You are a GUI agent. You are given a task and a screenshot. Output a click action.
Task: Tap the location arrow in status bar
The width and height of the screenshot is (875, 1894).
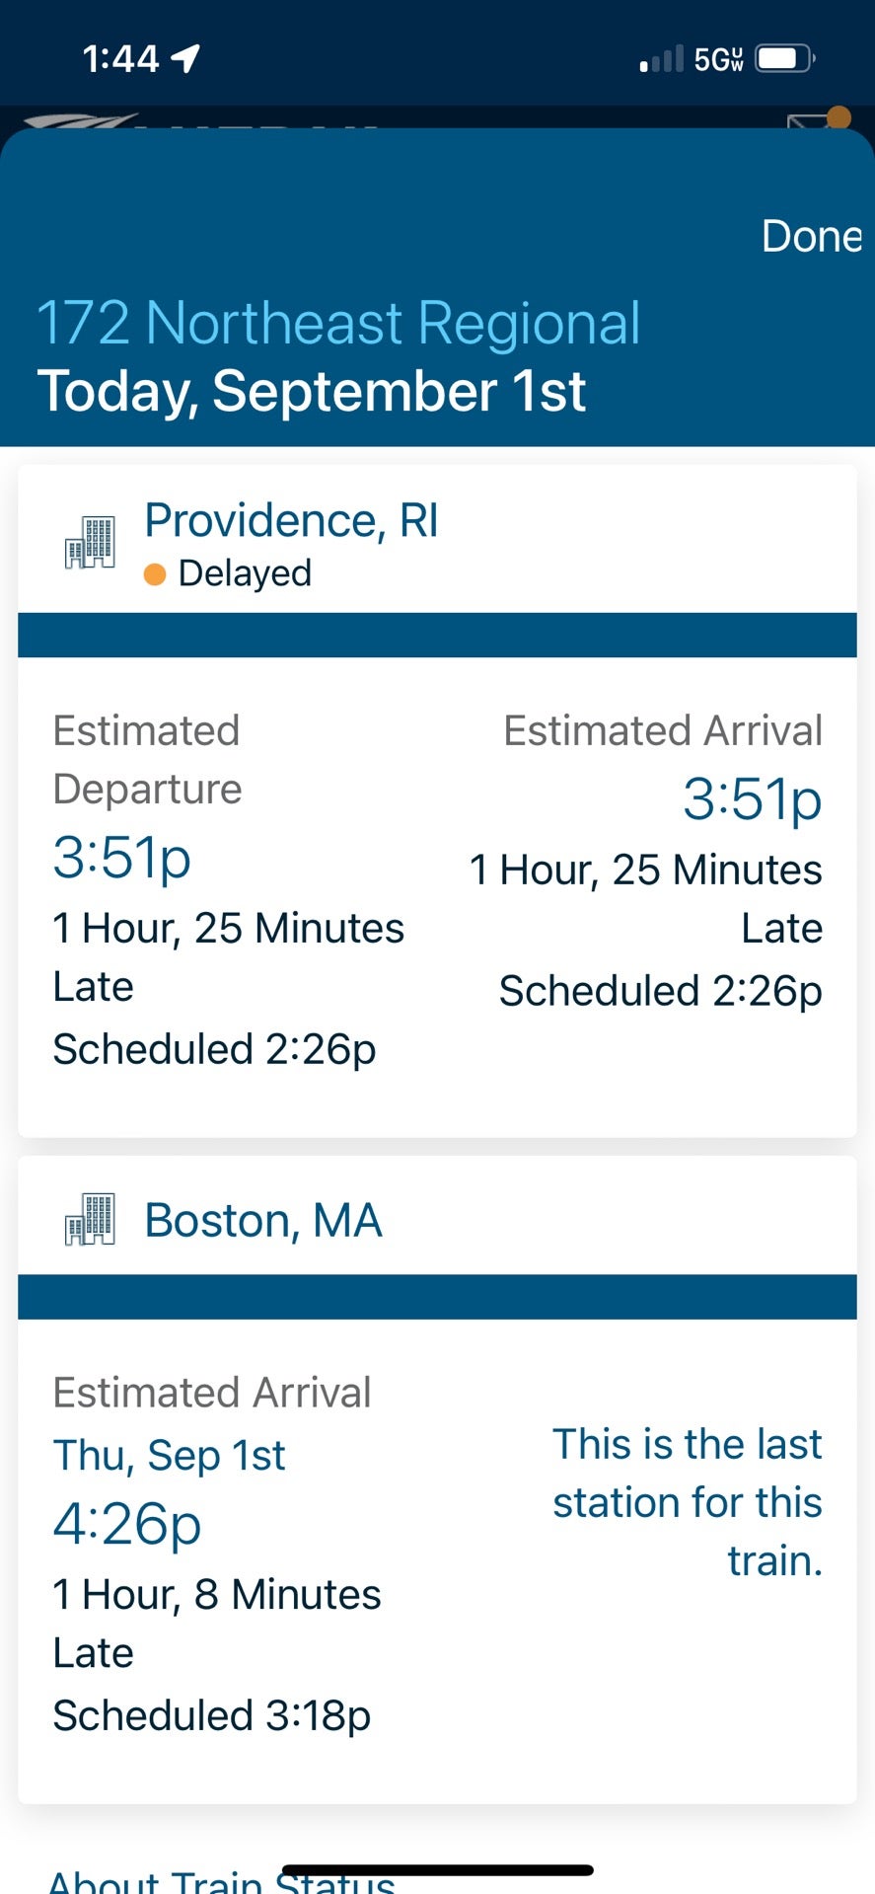click(186, 58)
